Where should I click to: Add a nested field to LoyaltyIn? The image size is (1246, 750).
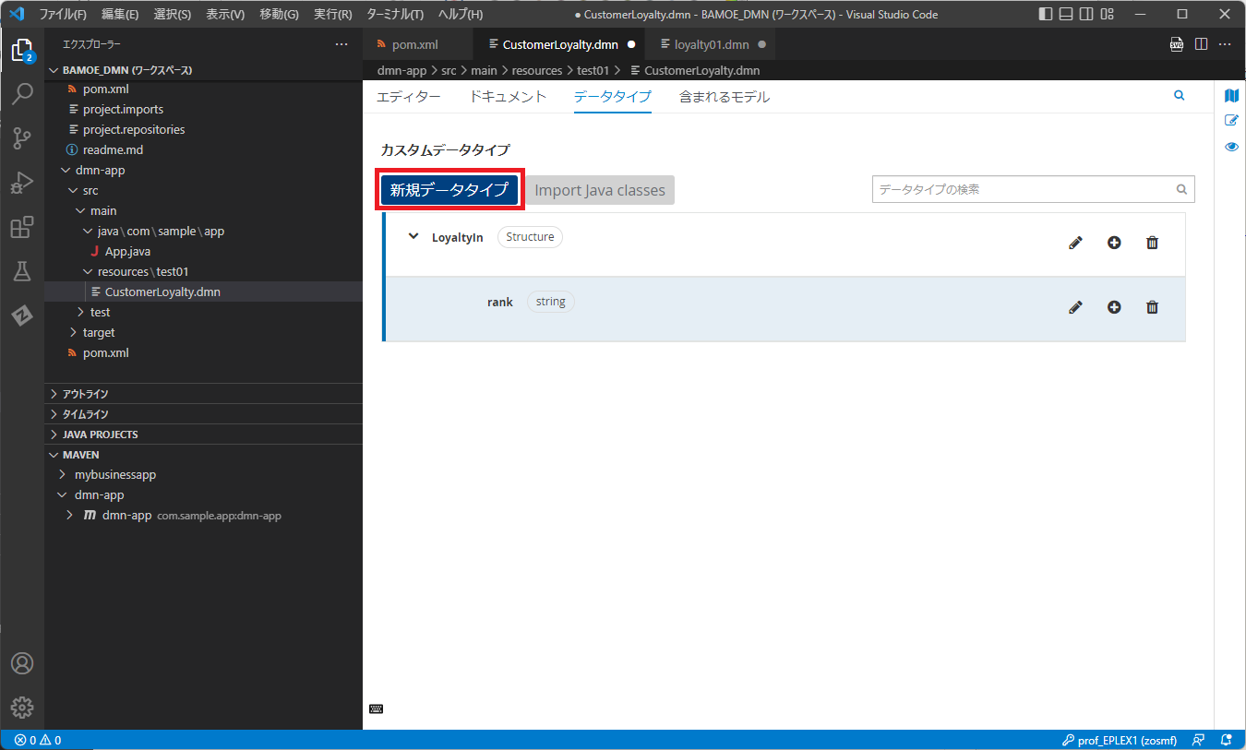[1114, 243]
